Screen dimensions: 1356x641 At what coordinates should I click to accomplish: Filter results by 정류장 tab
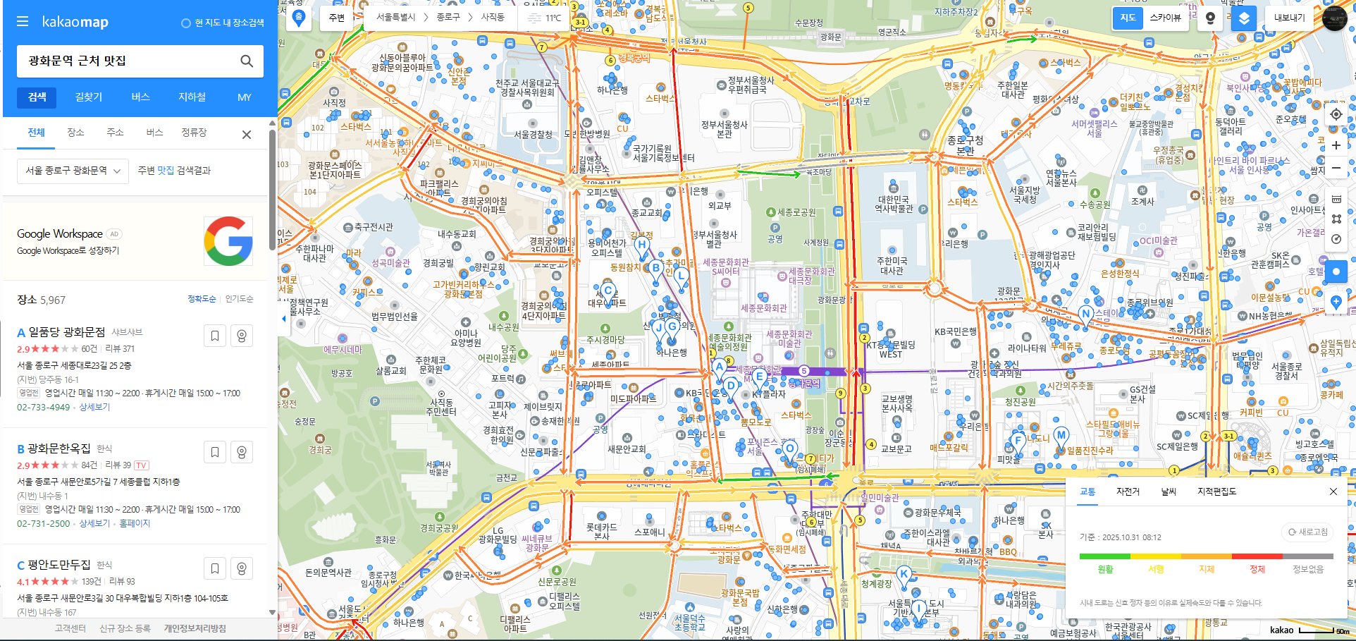(x=194, y=133)
